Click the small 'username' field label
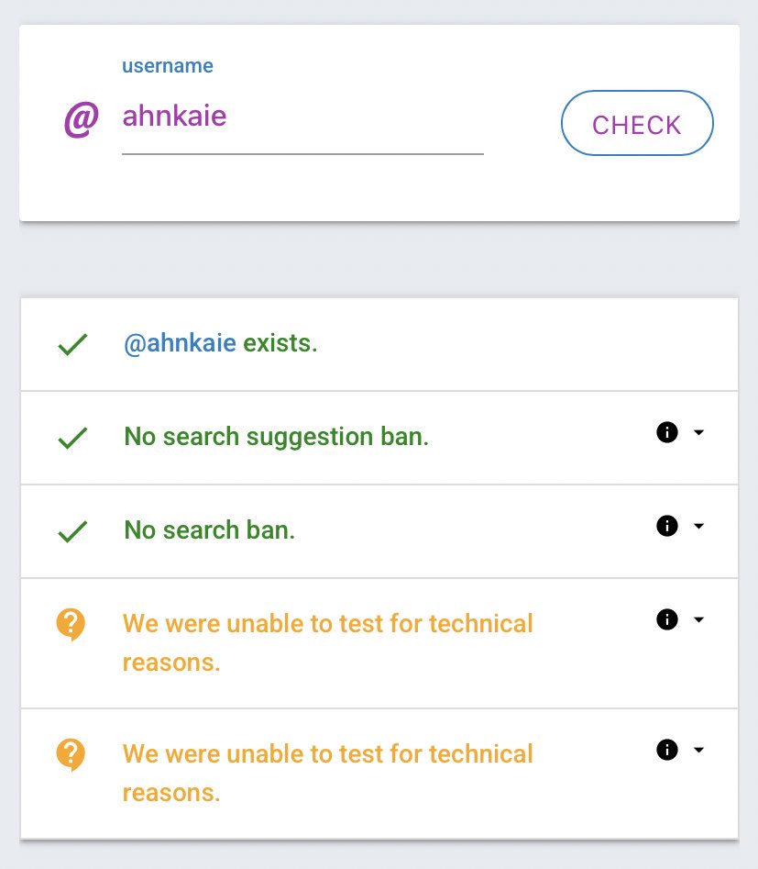The width and height of the screenshot is (758, 869). (168, 66)
